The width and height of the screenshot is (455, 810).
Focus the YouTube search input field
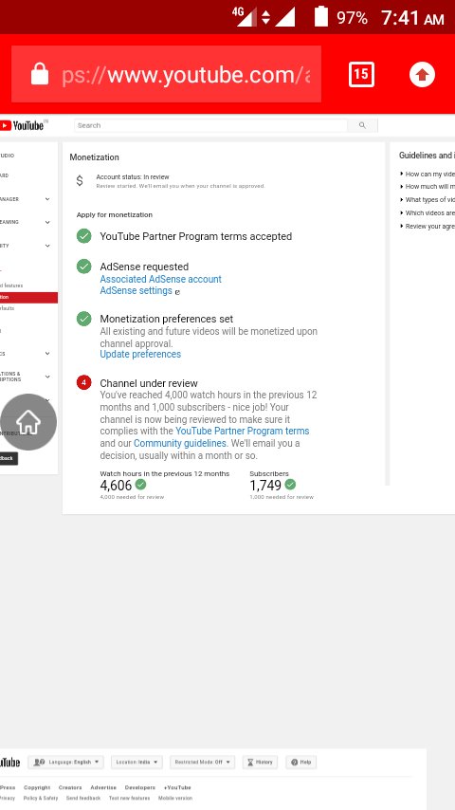(210, 125)
